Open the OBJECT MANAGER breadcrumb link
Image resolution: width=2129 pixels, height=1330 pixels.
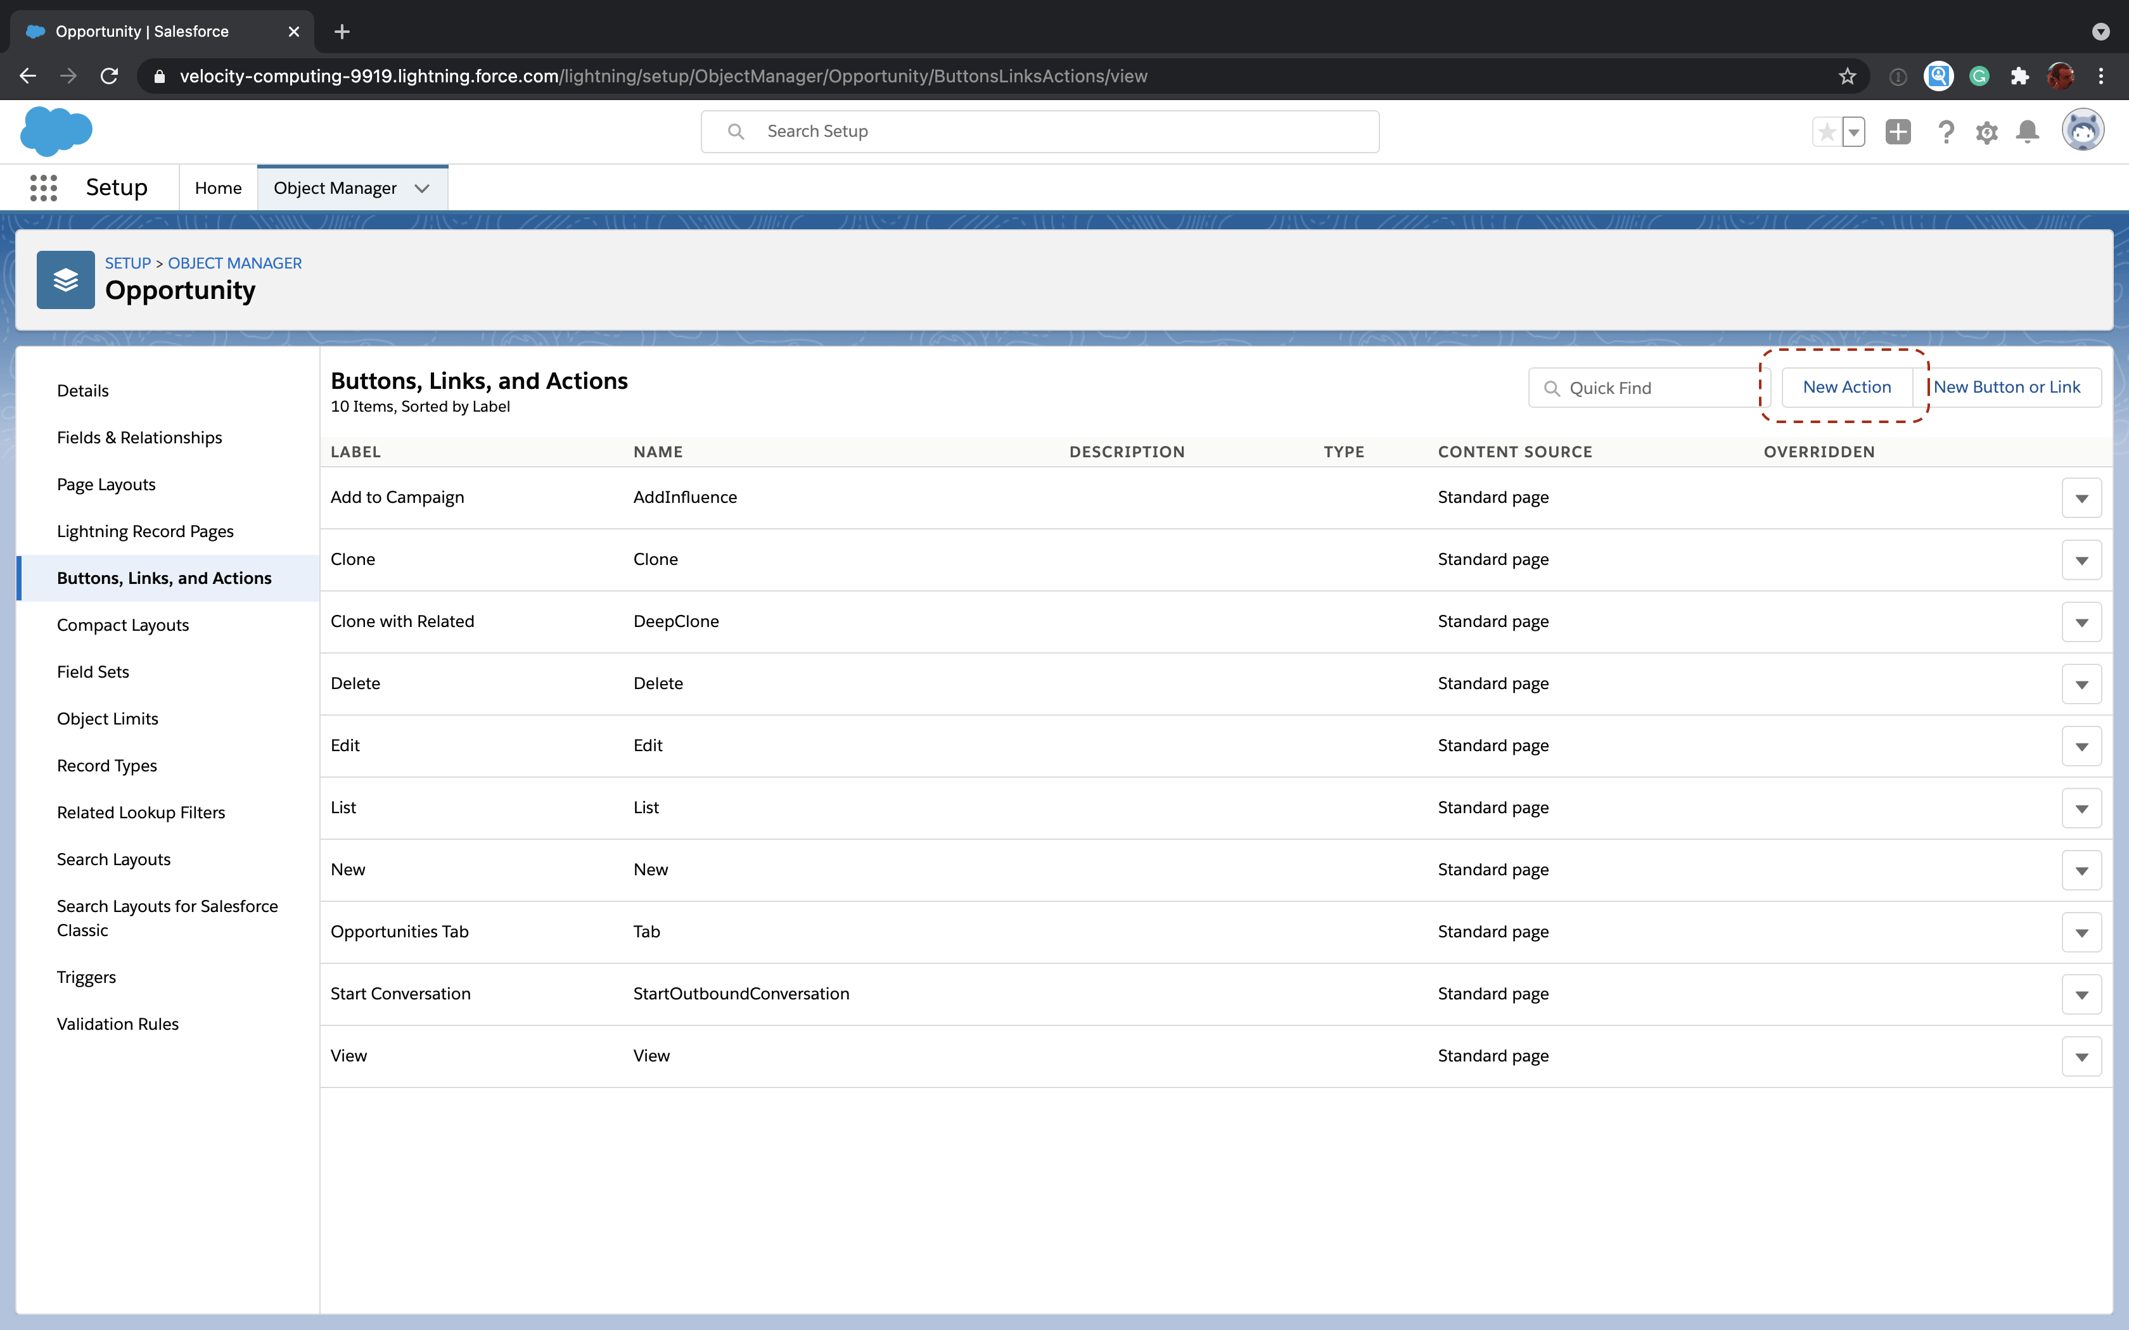point(234,262)
